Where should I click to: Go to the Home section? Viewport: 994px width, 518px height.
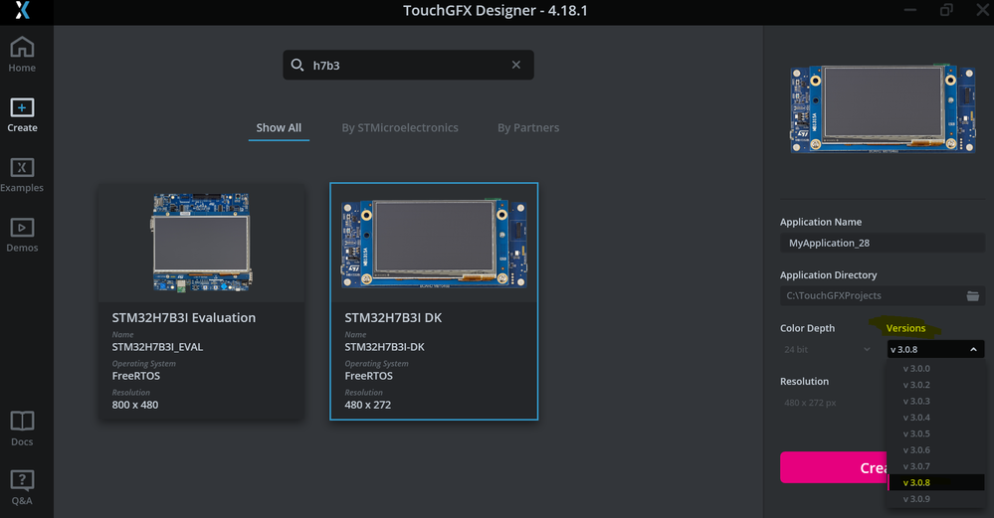(22, 55)
